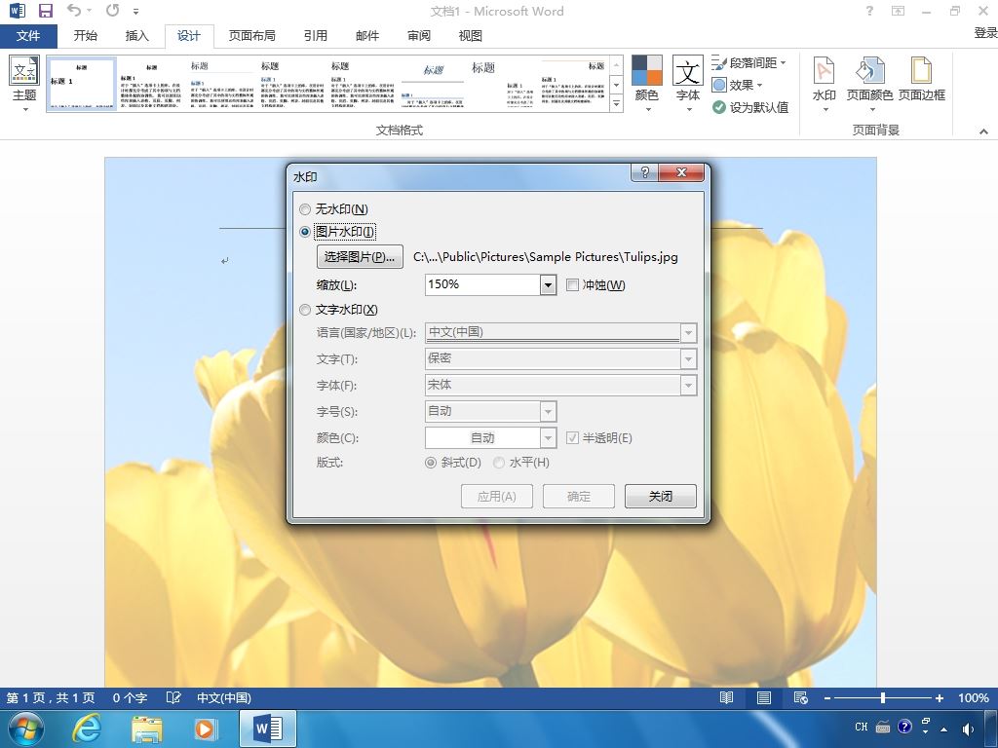Switch to Home (开始) tab
The width and height of the screenshot is (998, 748).
86,36
